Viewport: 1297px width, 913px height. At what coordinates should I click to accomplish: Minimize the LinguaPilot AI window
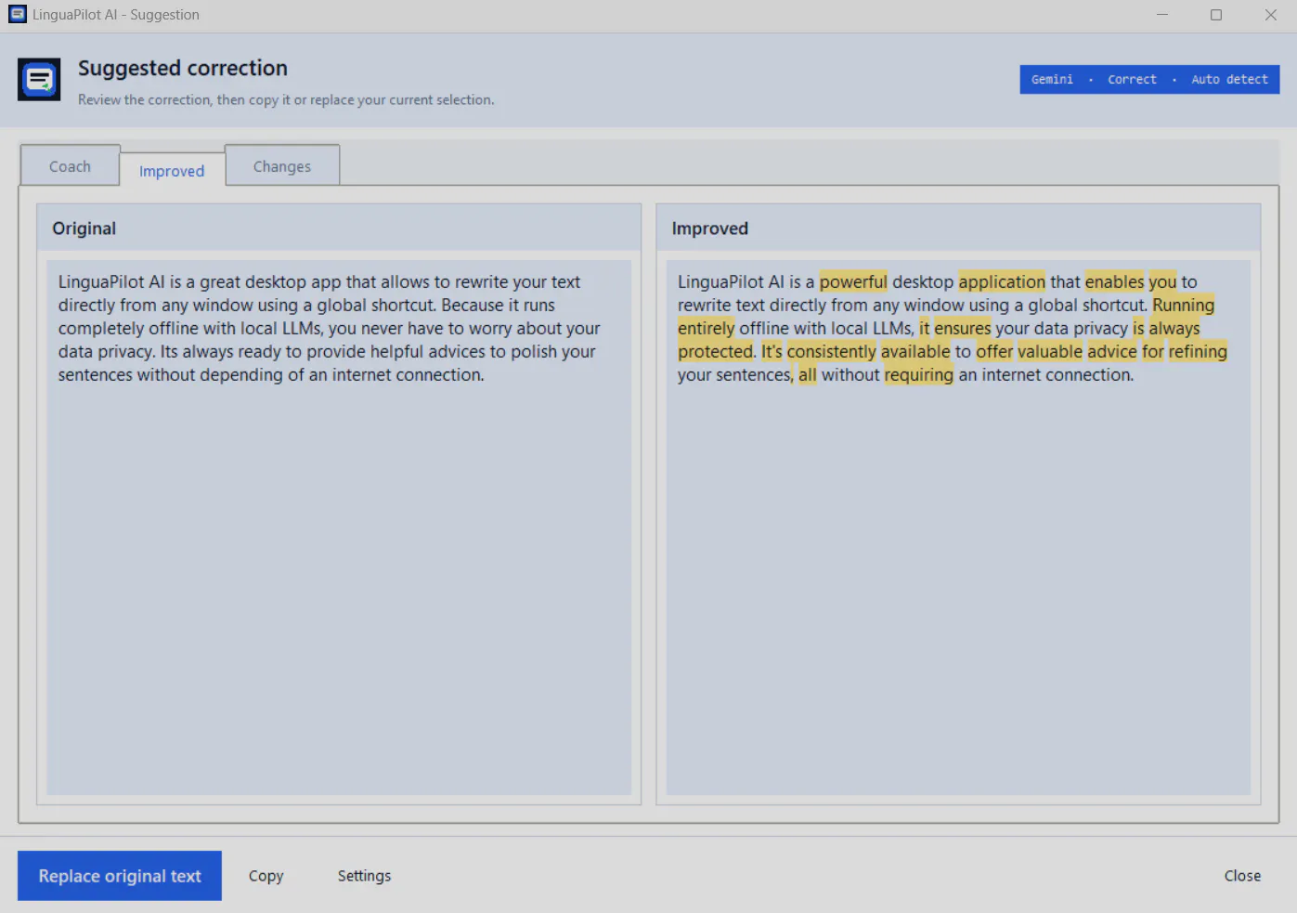coord(1162,15)
